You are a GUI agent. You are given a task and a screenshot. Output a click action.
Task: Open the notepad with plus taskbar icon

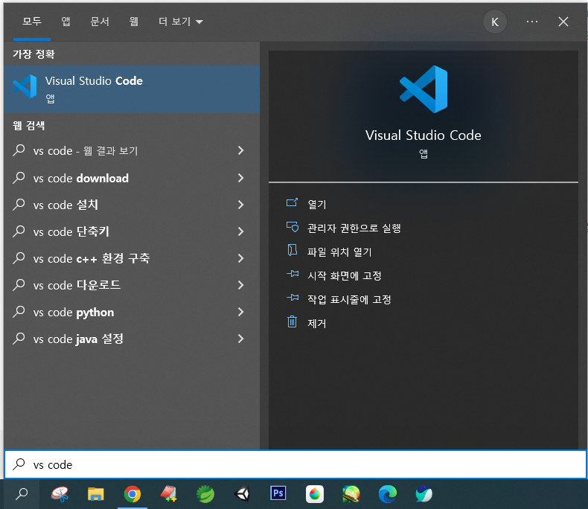169,494
